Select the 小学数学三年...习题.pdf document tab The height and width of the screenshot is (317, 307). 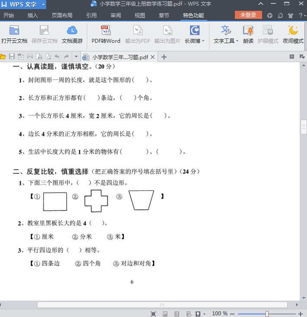[119, 57]
